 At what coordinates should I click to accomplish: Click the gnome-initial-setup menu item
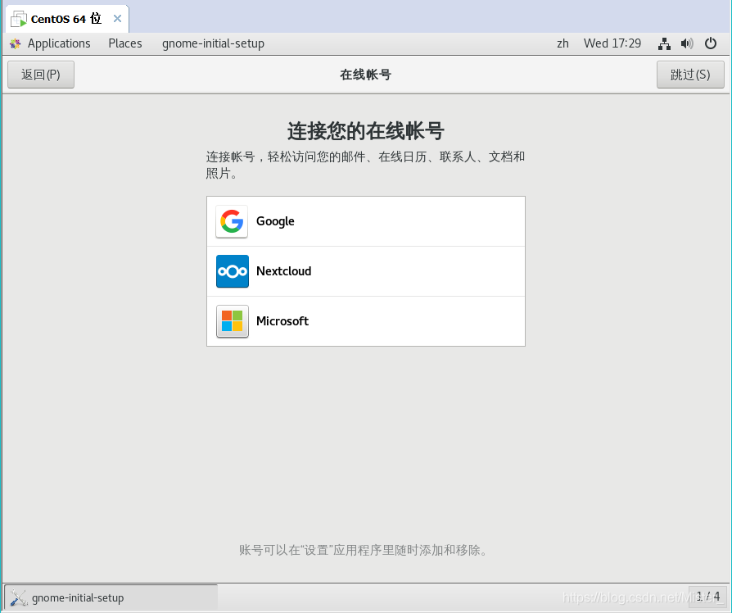click(x=213, y=43)
